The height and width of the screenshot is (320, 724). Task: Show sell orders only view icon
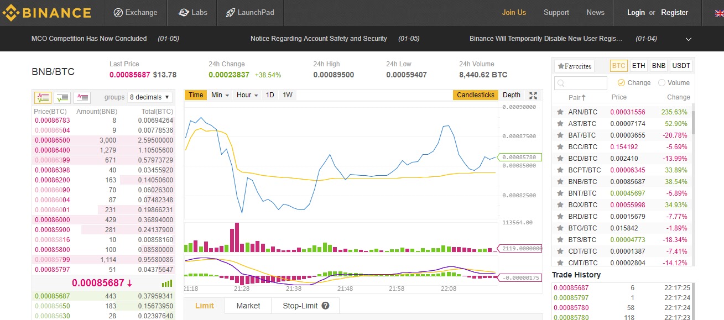(x=82, y=98)
